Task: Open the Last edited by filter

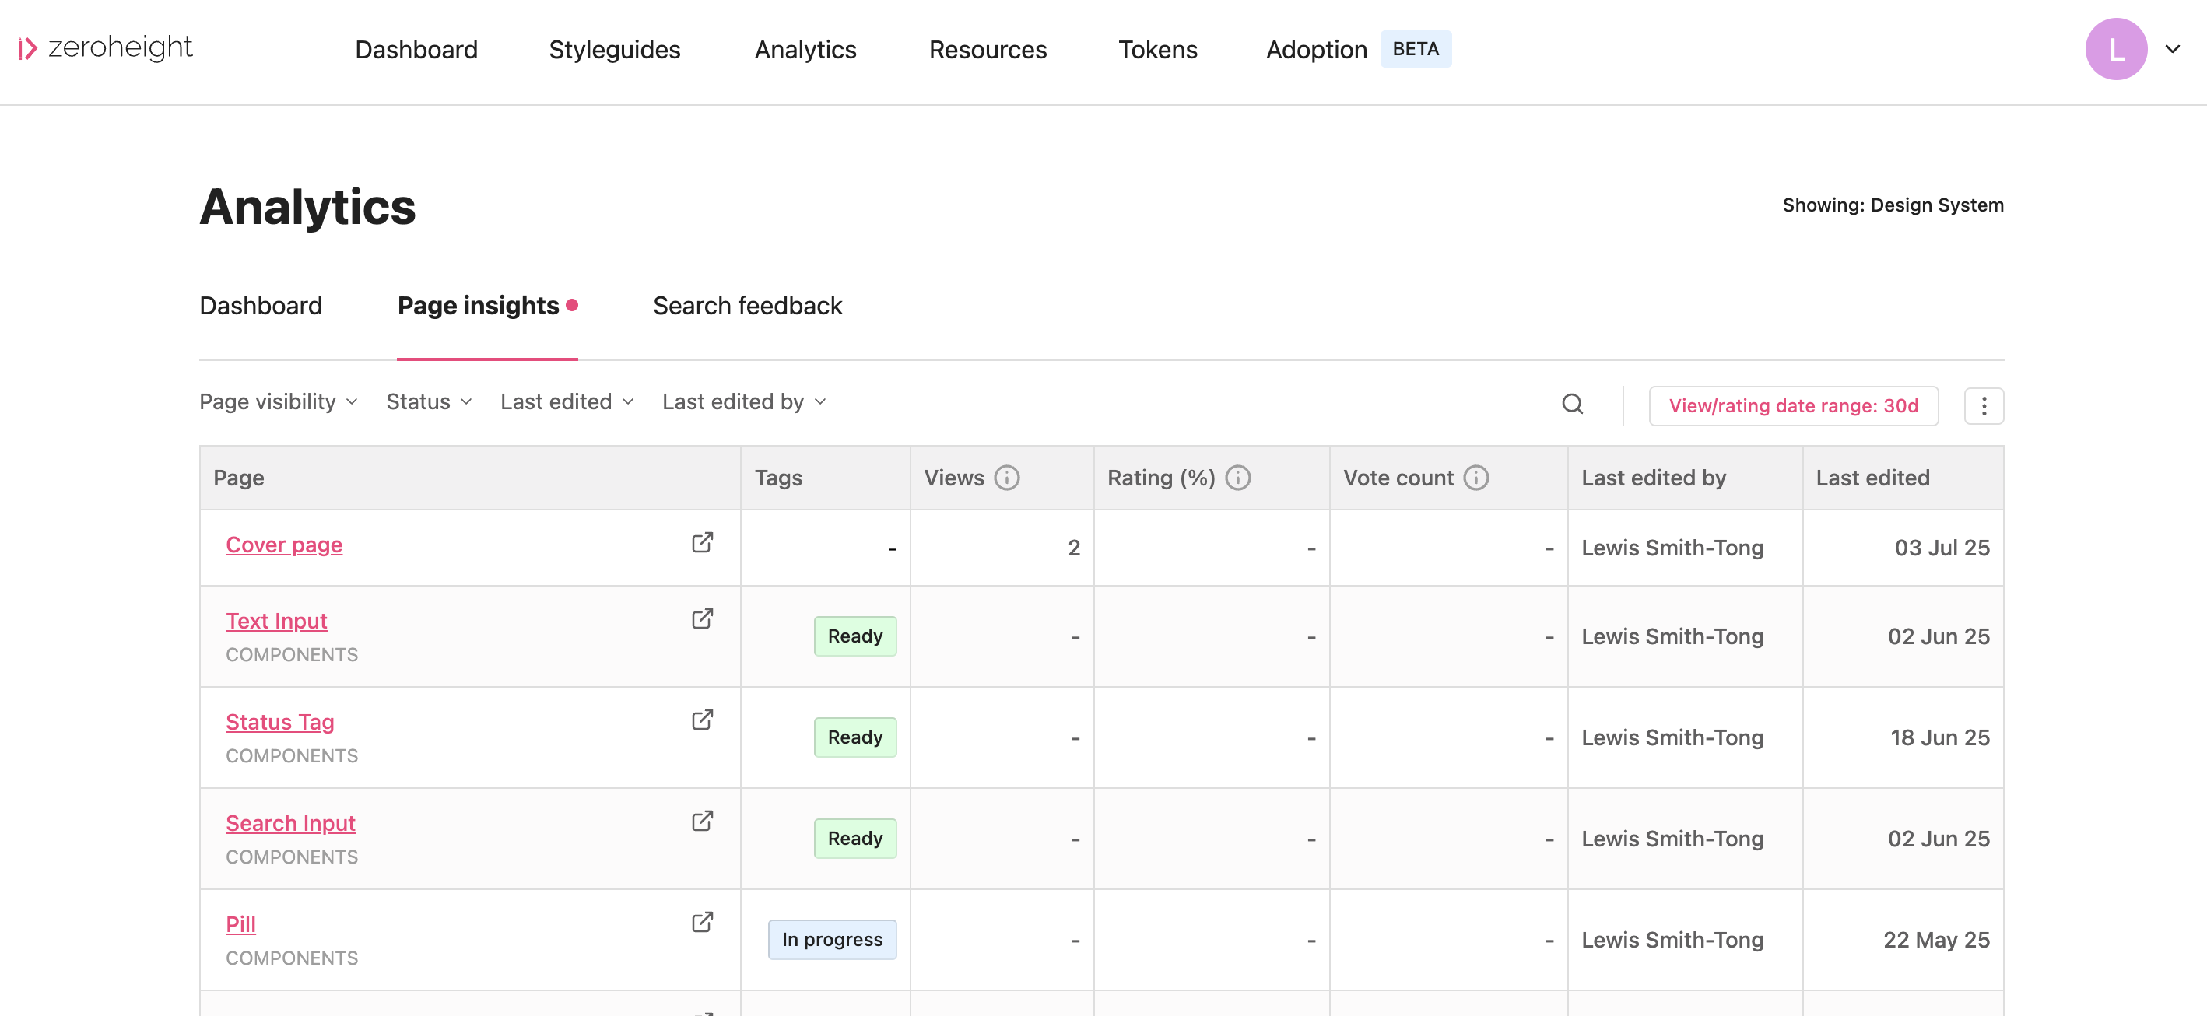Action: coord(745,401)
